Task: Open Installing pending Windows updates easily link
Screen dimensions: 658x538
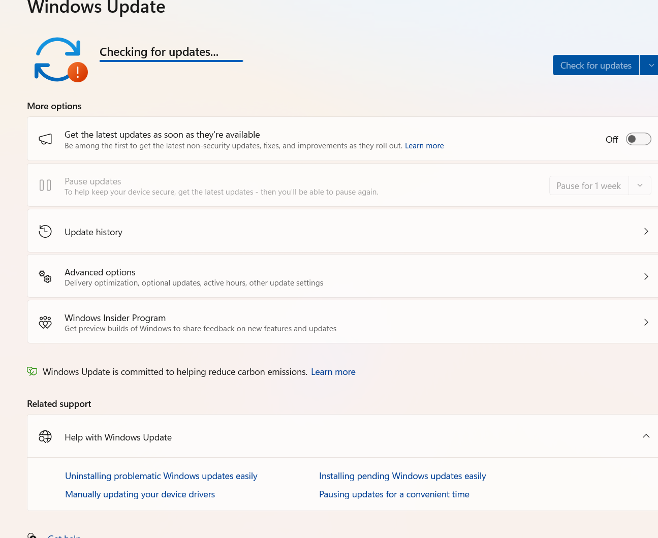Action: click(x=402, y=476)
